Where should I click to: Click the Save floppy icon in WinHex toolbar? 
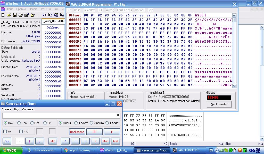15,15
